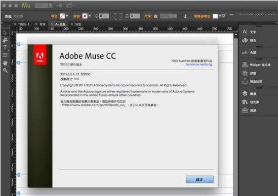Click the '檔案格式: 310' text

click(70, 79)
